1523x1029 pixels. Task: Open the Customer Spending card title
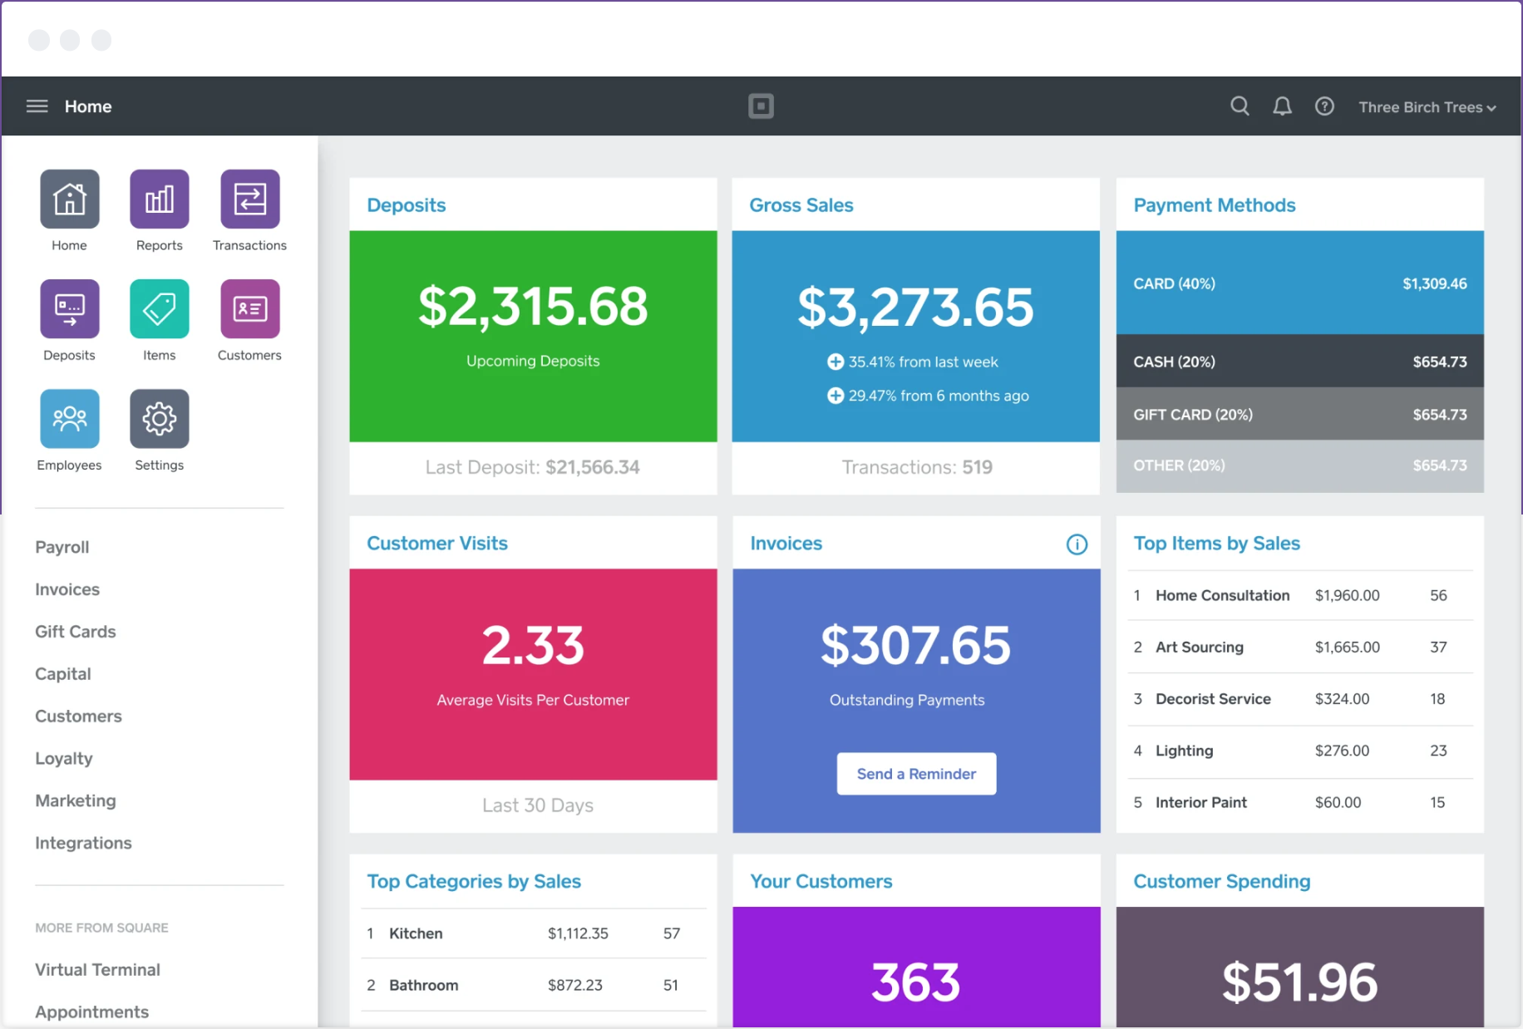coord(1222,882)
